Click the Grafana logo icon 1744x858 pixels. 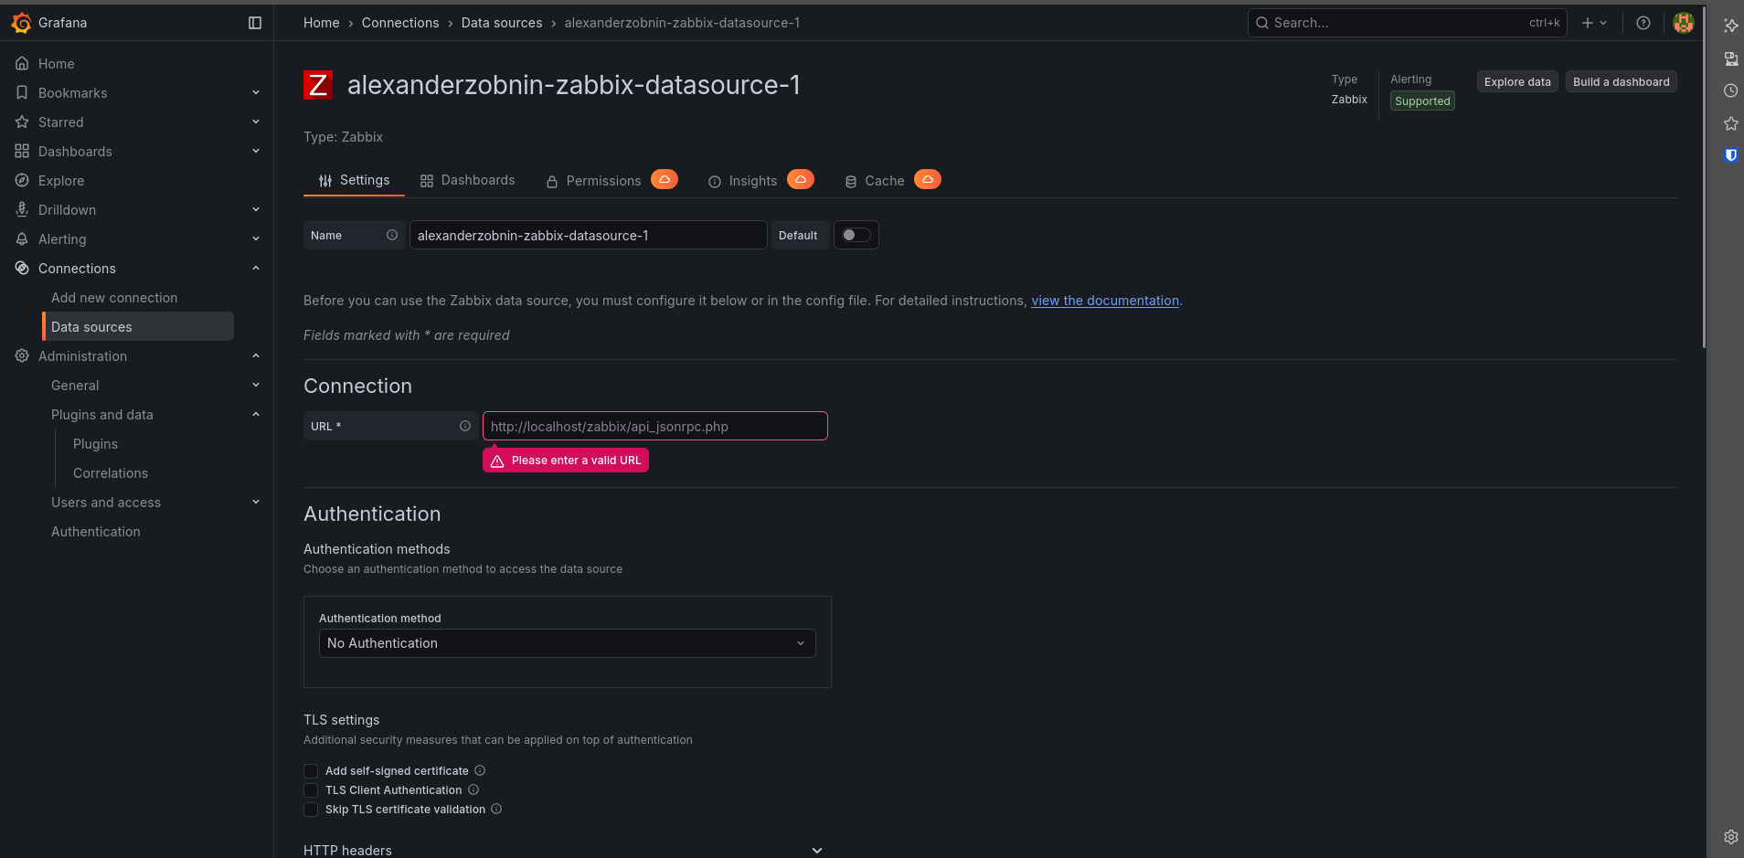[x=21, y=23]
